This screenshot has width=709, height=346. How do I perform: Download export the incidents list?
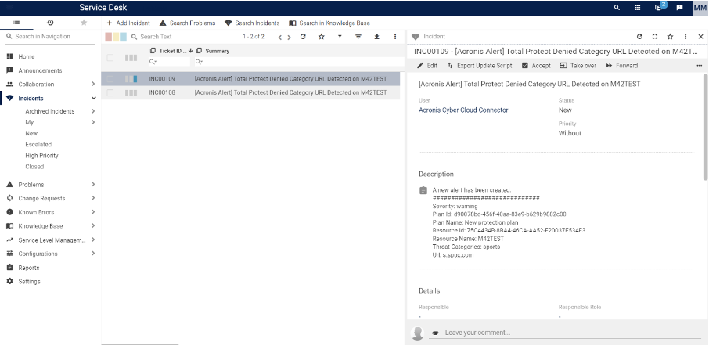[x=376, y=37]
